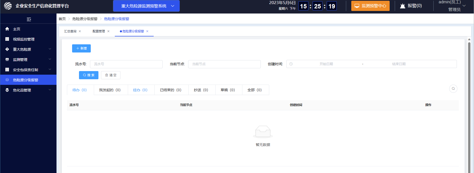
Task: Click the current 危险源分级报警 breadcrumb in blue
Action: tap(117, 19)
